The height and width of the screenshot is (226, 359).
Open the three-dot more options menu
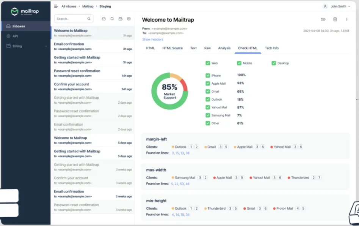tap(346, 19)
